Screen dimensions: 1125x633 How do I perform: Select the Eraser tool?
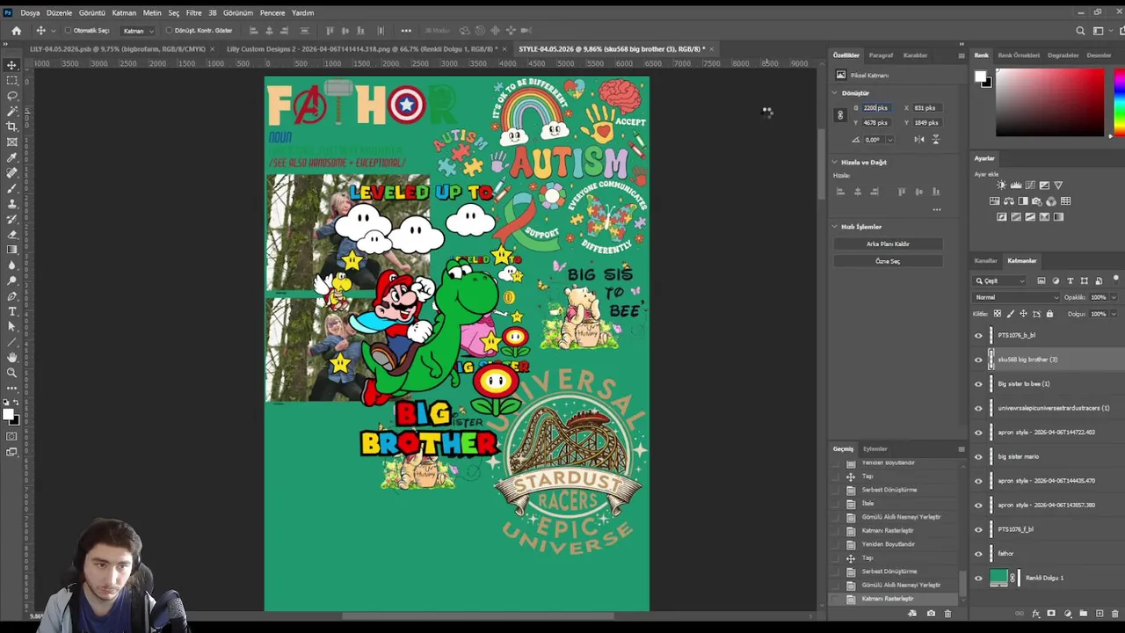tap(12, 234)
